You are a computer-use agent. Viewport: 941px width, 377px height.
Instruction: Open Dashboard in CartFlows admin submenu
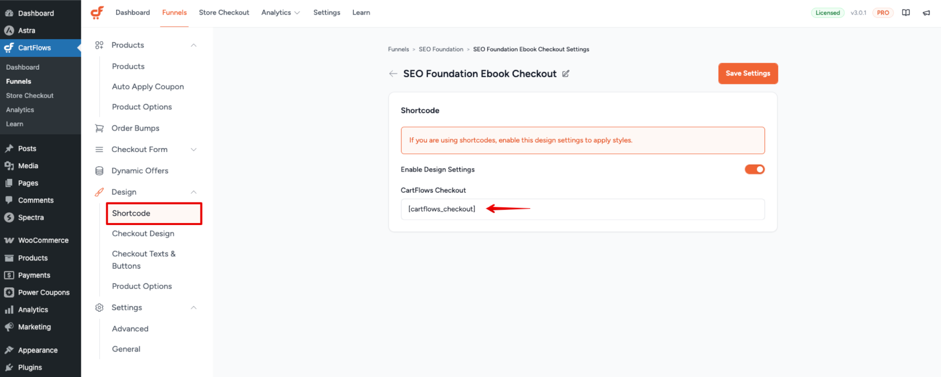click(x=23, y=67)
